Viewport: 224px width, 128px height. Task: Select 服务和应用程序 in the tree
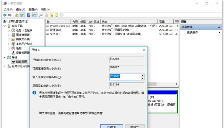coord(21,66)
